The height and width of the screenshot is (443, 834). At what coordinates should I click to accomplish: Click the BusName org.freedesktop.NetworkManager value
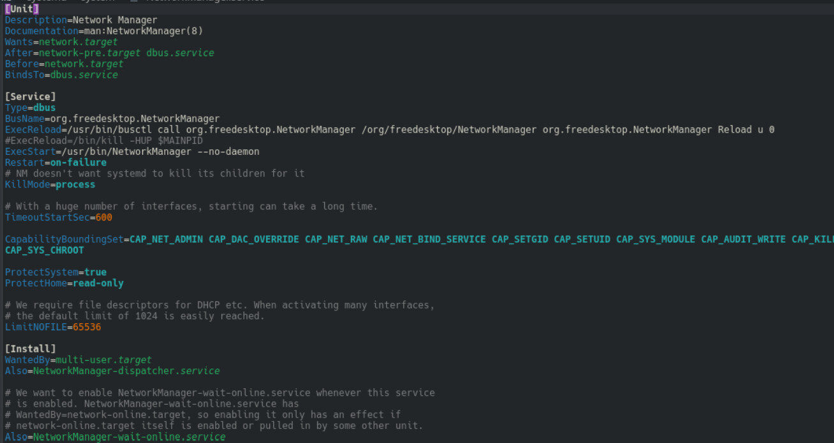pyautogui.click(x=135, y=119)
